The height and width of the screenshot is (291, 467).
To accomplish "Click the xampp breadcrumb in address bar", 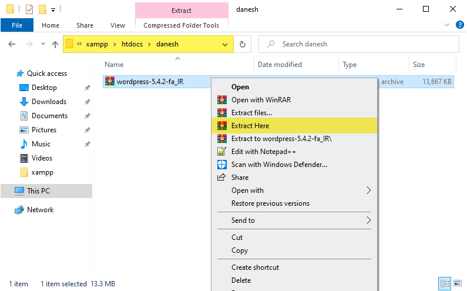I will [97, 44].
